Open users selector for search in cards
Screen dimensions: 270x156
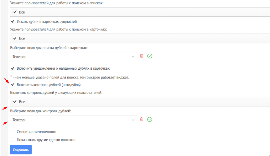point(141,38)
